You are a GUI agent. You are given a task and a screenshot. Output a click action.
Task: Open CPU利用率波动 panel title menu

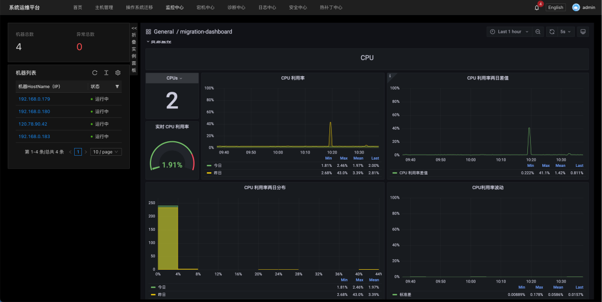point(488,187)
